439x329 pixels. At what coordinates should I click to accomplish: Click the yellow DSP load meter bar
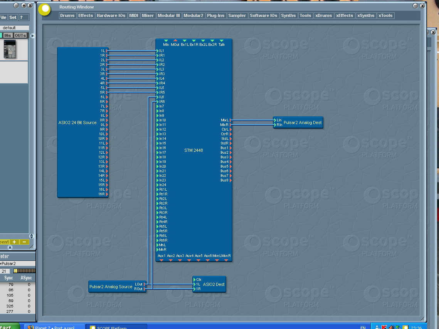24,271
